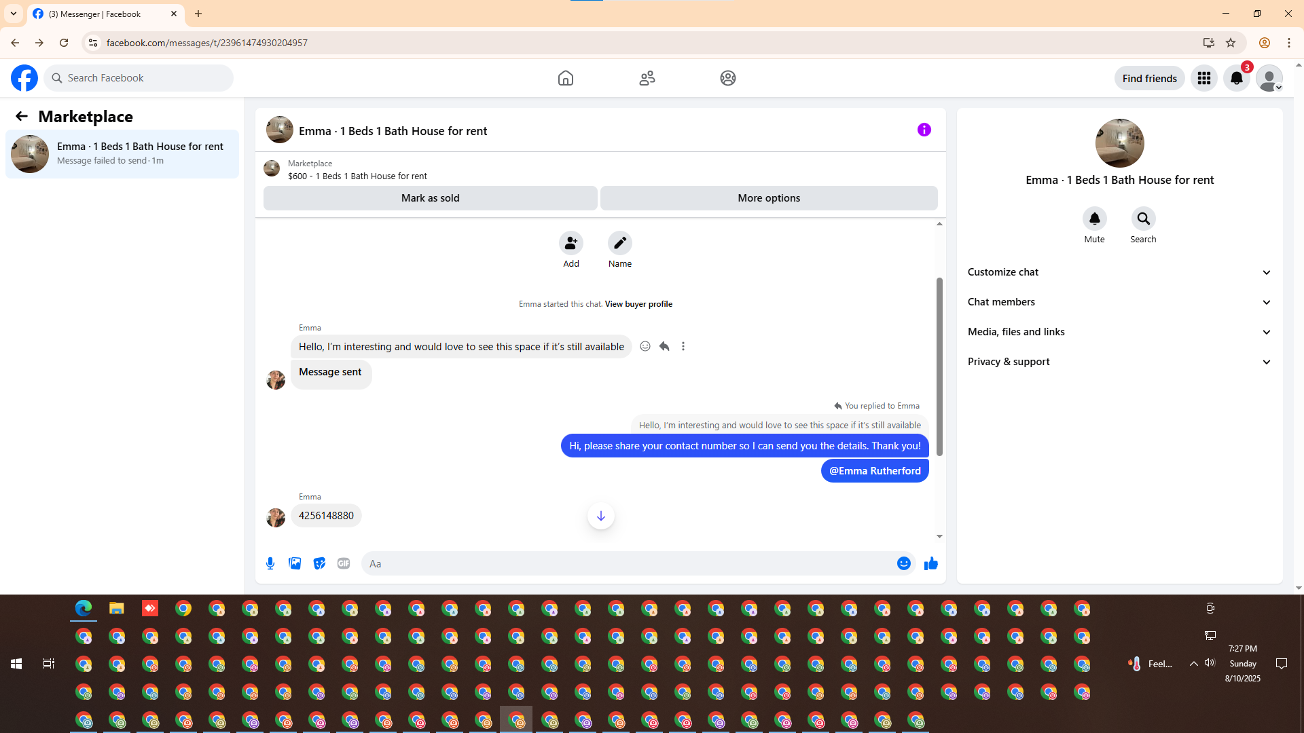
Task: Open View buyer profile link
Action: [638, 304]
